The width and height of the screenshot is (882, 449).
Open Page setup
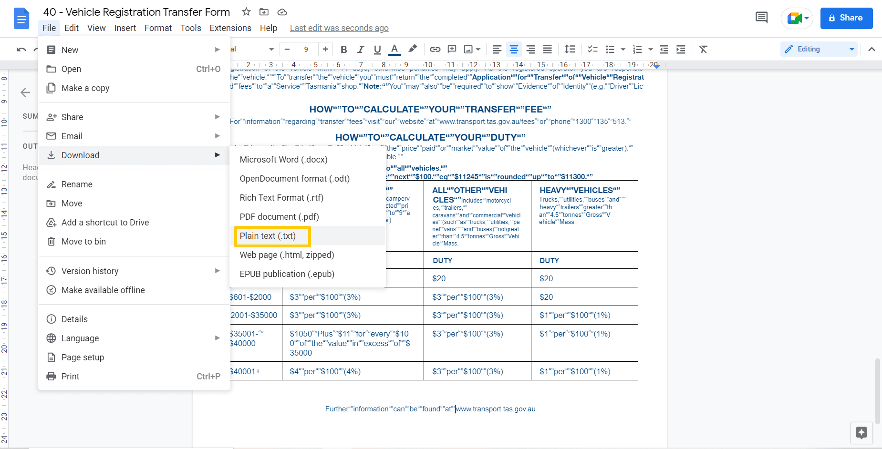pos(134,357)
